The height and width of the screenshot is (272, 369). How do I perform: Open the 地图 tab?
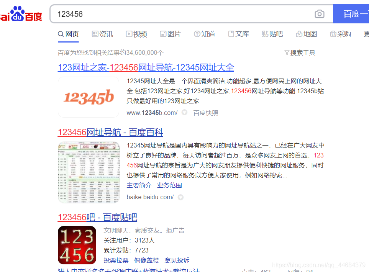pyautogui.click(x=307, y=34)
